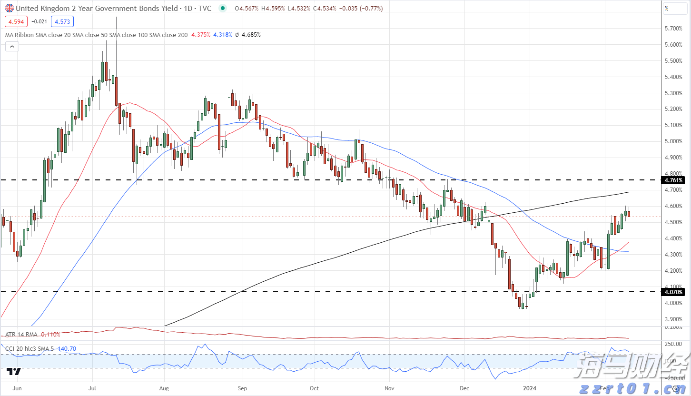This screenshot has height=396, width=691.
Task: Select the CCI 20 hlc3 legend
Action: [30, 349]
